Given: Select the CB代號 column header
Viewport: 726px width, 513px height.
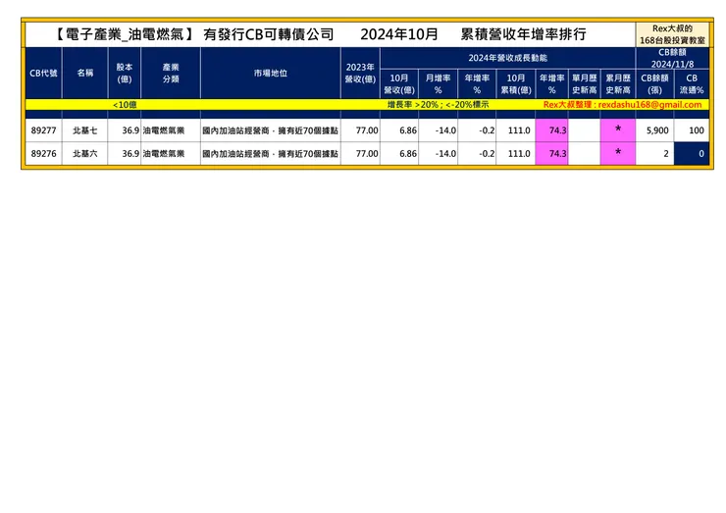Looking at the screenshot, I should click(43, 74).
